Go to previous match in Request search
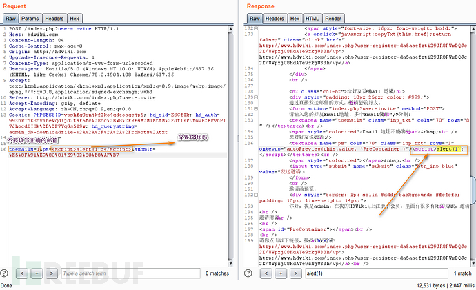476x290 pixels. 22,273
